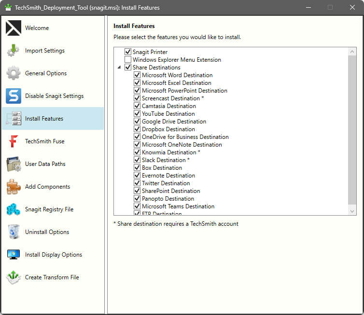Click the Add Components puzzle icon
The image size is (364, 315).
pyautogui.click(x=14, y=187)
